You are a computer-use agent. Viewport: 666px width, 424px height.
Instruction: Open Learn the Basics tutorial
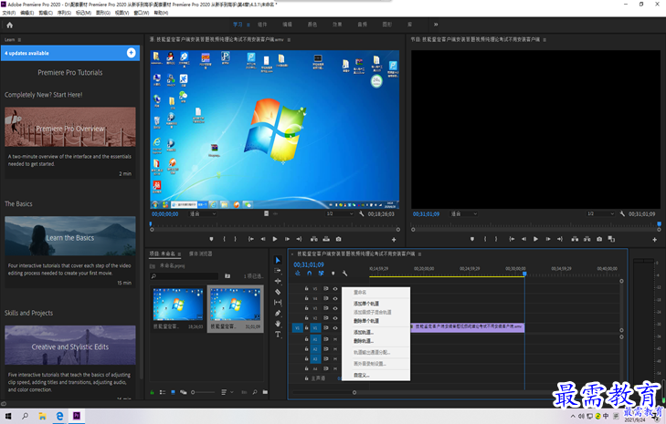point(70,236)
